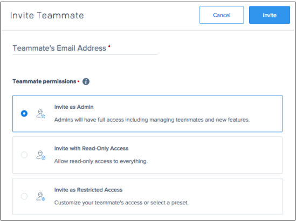
Task: Select the Invite as Admin radio button
Action: pyautogui.click(x=24, y=114)
